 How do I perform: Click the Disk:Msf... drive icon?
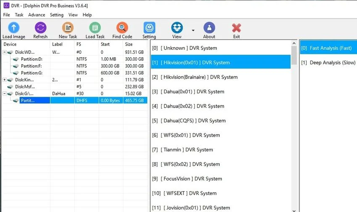(10, 87)
